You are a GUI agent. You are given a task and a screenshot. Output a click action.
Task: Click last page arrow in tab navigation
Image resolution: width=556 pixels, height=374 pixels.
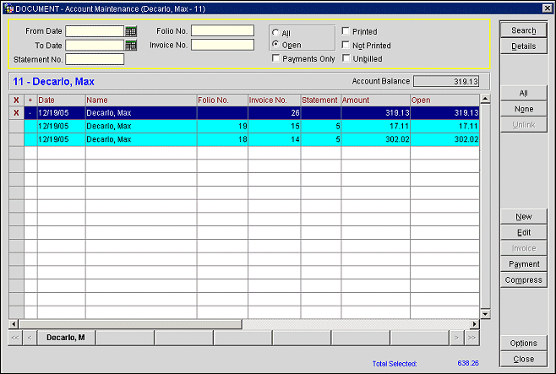[472, 338]
